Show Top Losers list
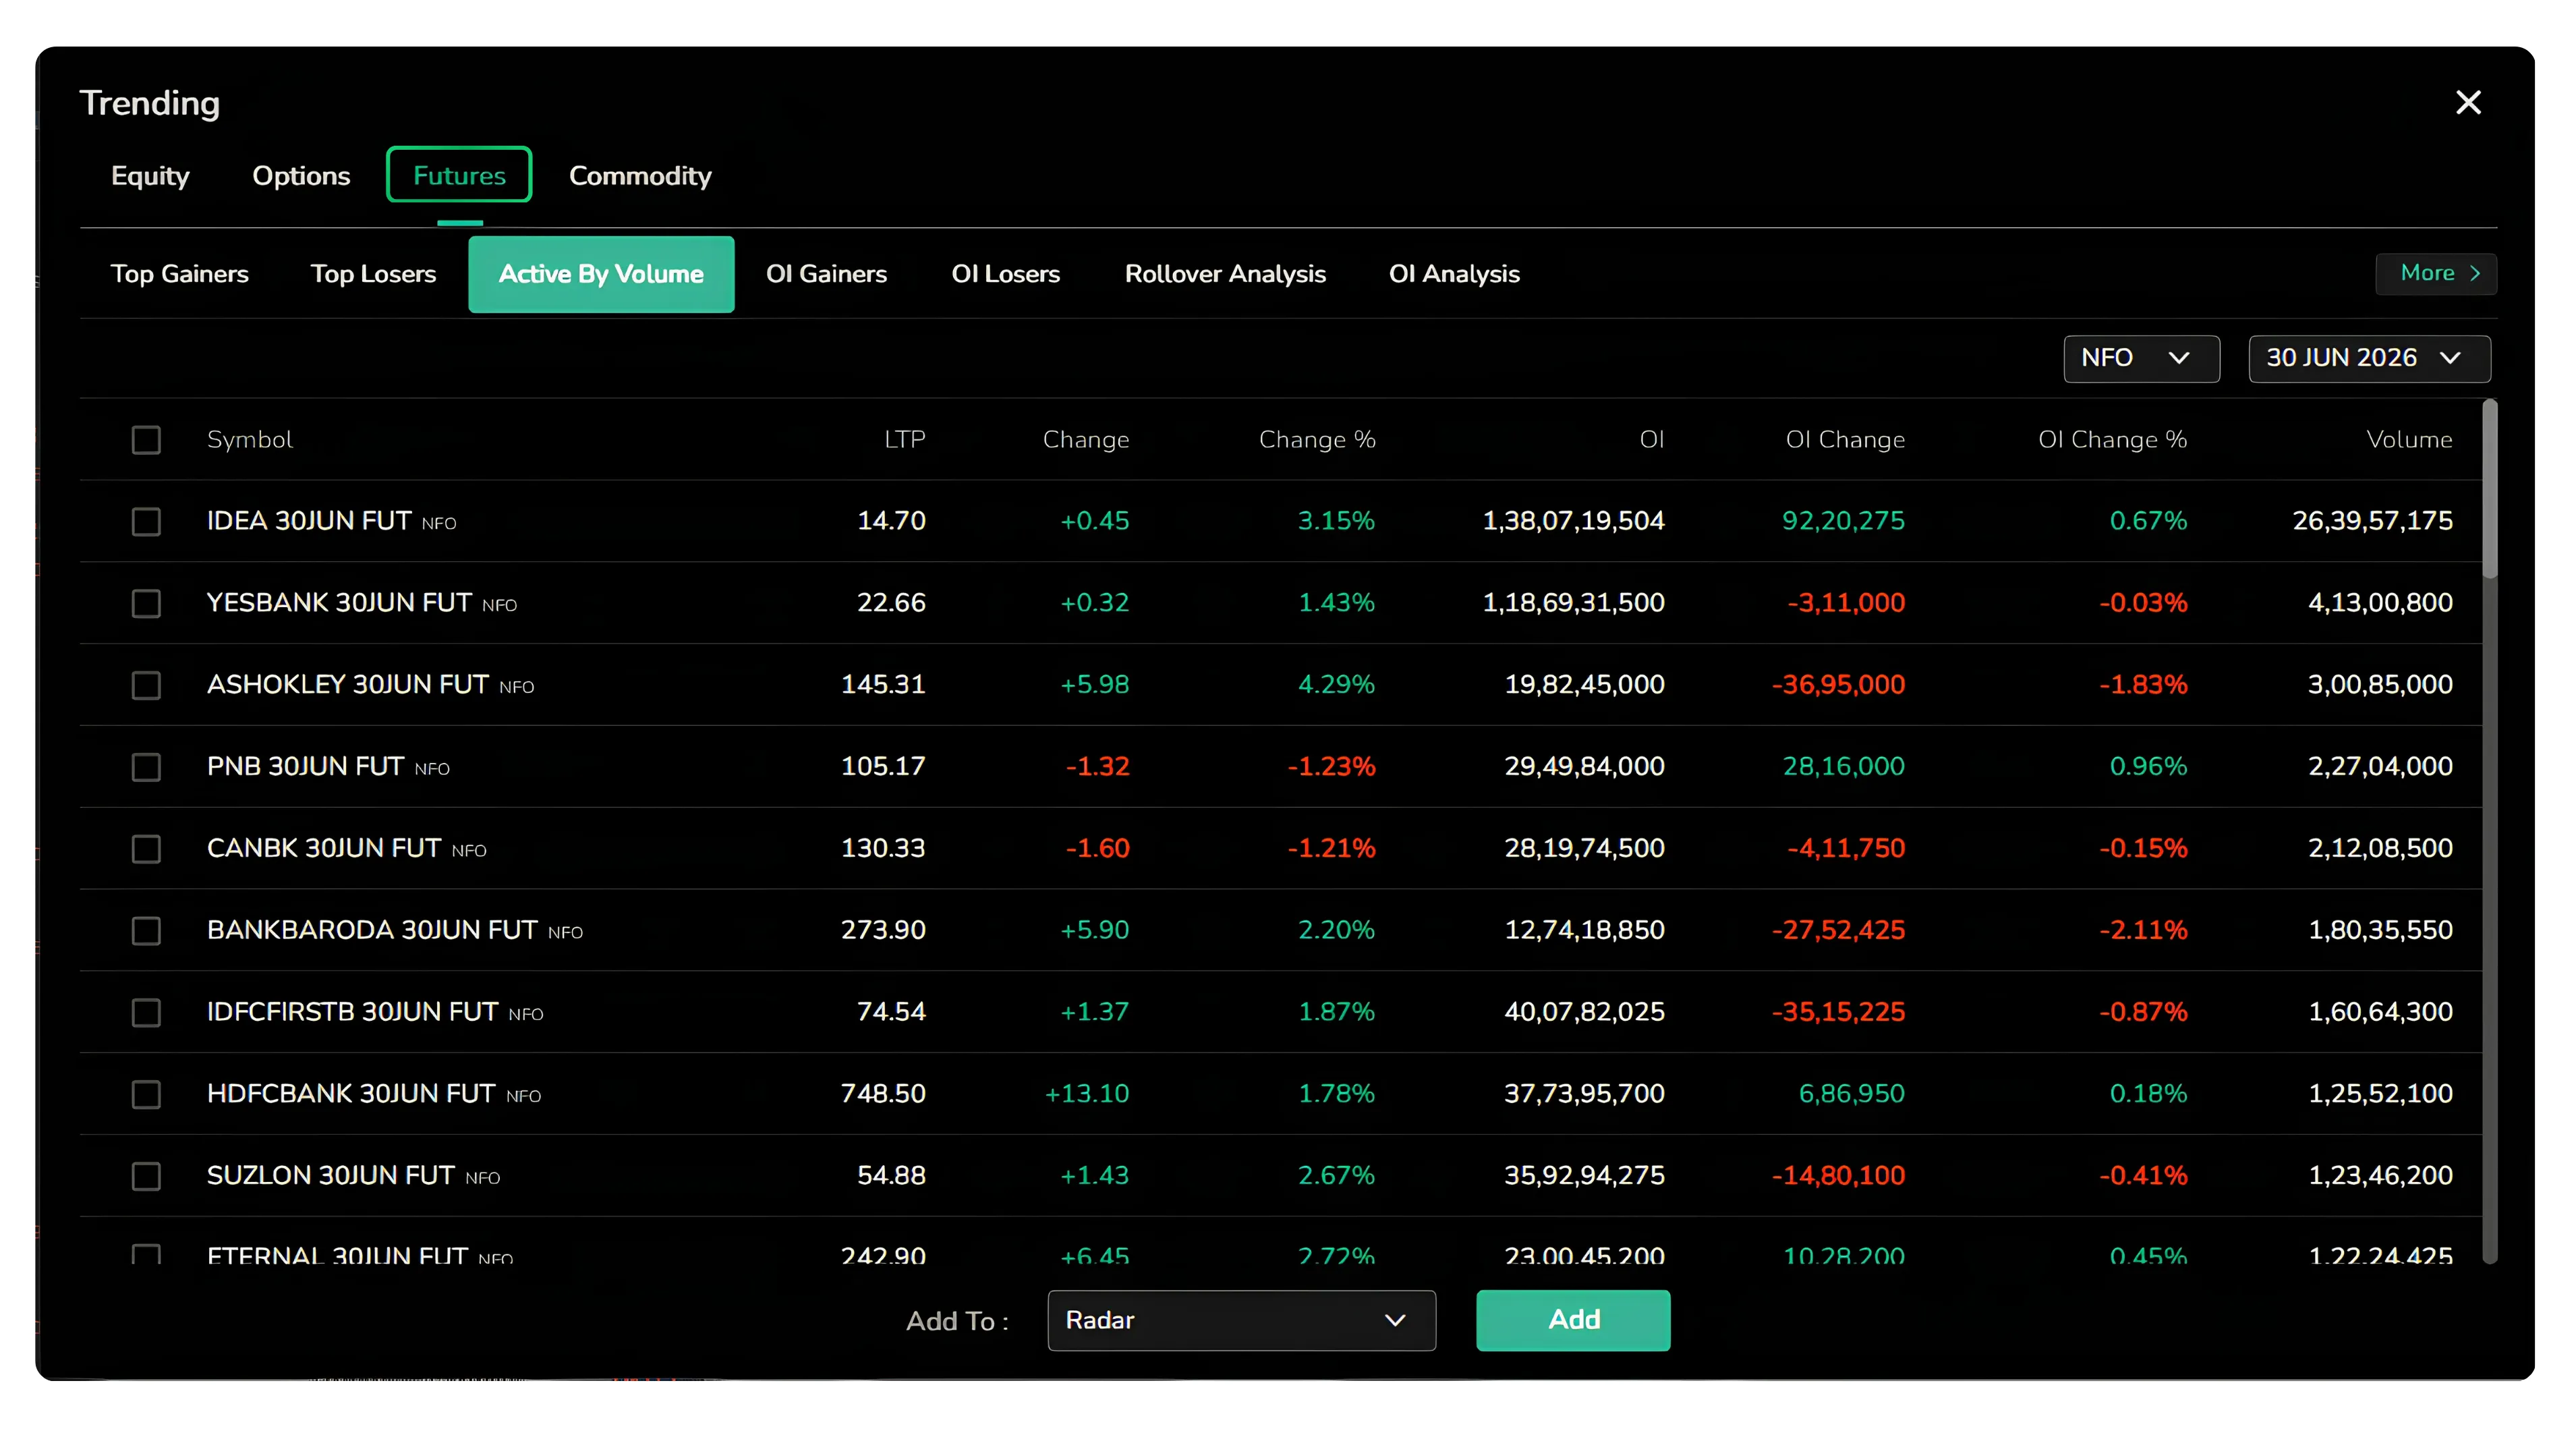 click(x=373, y=274)
